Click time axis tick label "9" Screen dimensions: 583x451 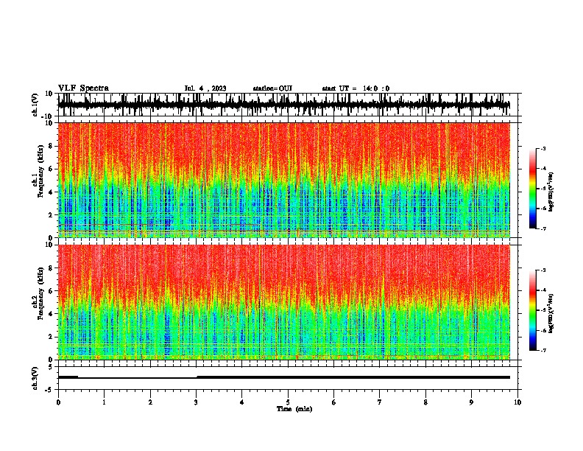coord(471,402)
